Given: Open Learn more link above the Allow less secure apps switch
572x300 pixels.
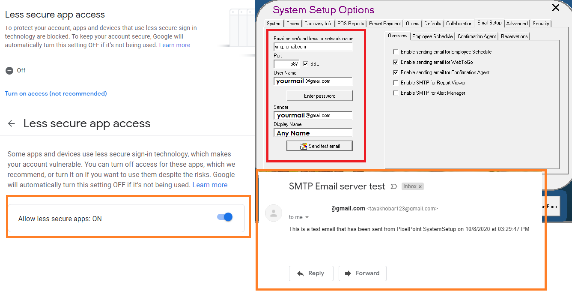Looking at the screenshot, I should click(210, 185).
